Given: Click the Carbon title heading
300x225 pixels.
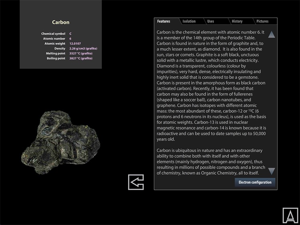Looking at the screenshot, I should (x=61, y=22).
